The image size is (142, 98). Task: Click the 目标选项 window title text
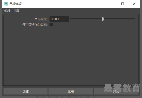[15, 4]
